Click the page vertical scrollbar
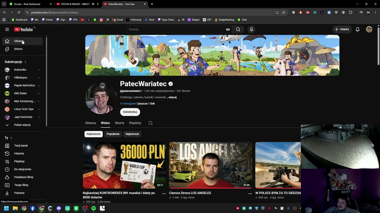The height and width of the screenshot is (213, 380). (378, 46)
